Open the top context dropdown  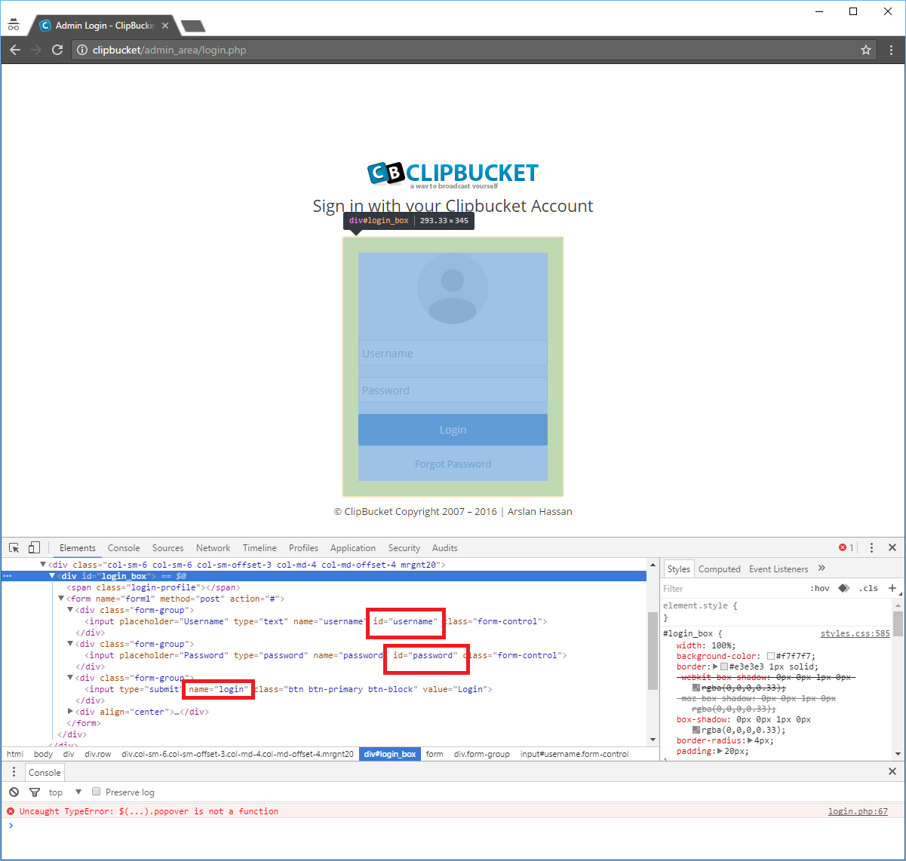coord(66,792)
